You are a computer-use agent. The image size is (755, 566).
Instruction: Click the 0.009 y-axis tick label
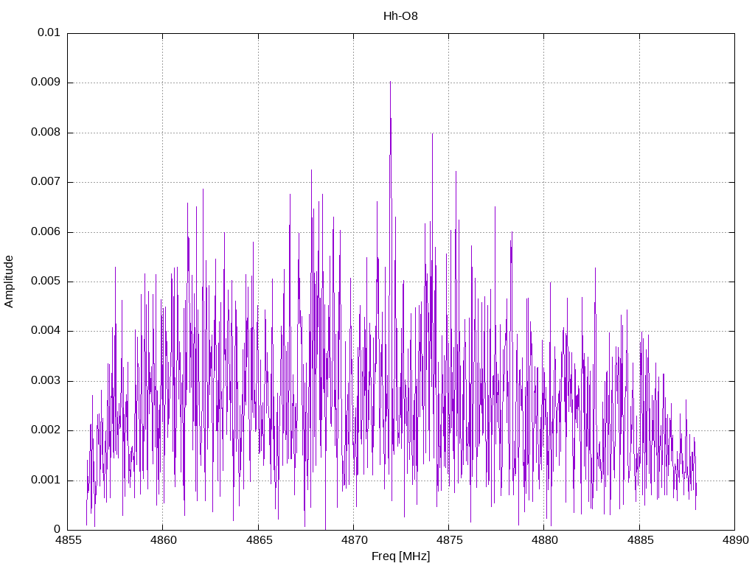point(46,83)
